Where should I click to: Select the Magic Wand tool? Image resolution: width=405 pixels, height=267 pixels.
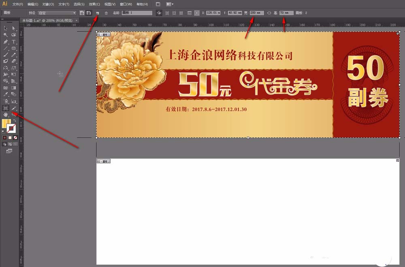pos(5,34)
